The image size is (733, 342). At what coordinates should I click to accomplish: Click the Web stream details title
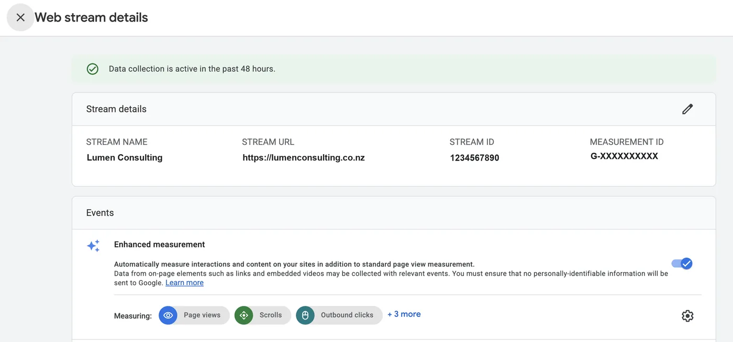point(92,17)
